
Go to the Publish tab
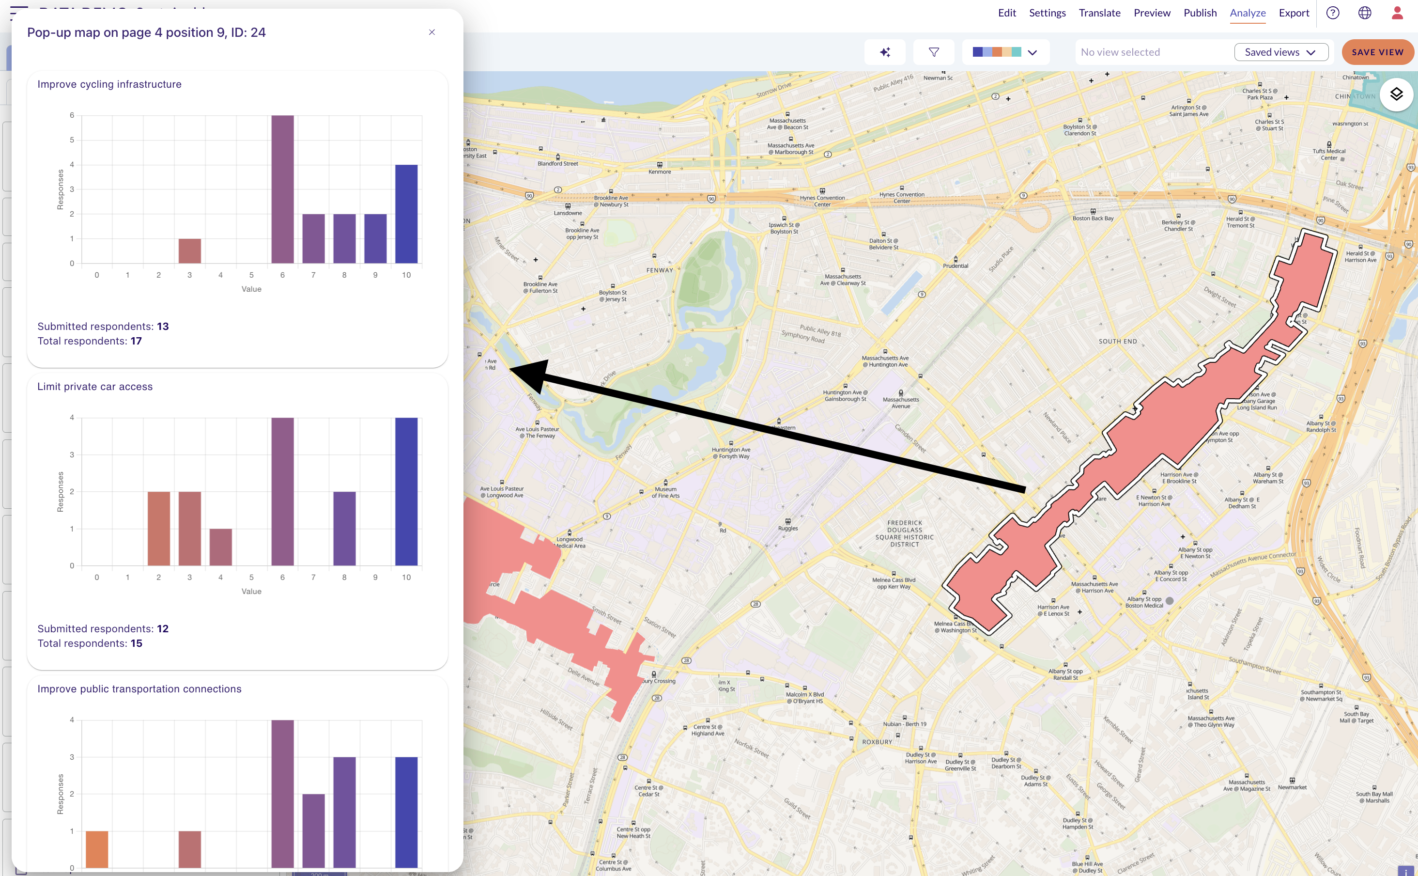click(1200, 13)
